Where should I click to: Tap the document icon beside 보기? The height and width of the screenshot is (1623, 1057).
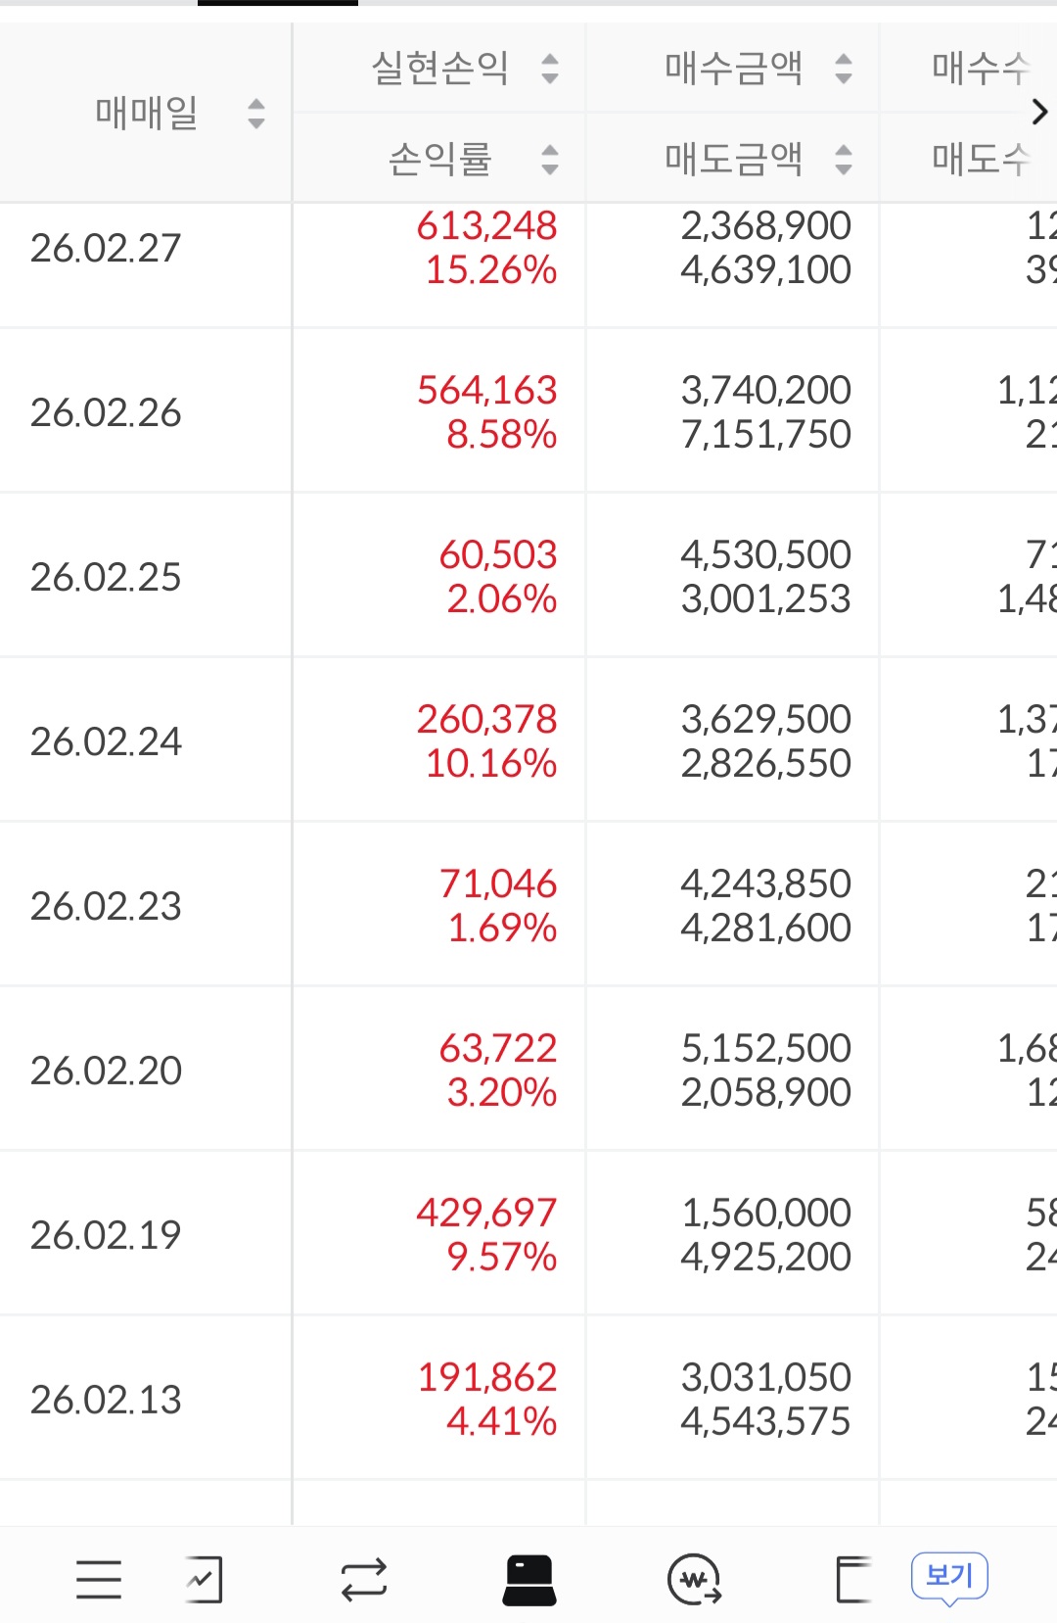tap(852, 1579)
